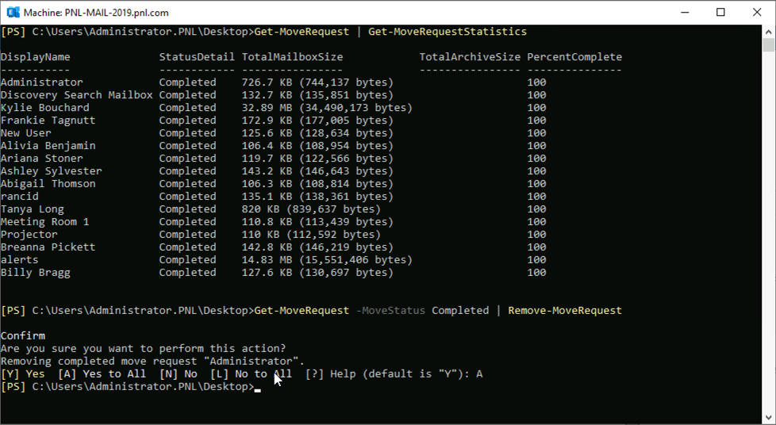Click the DisplayName column header text
Screen dimensions: 776x425
[x=36, y=57]
